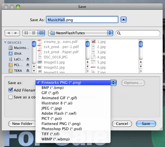The image size is (165, 147).
Task: Choose Photoshop PSD (*.psd) format
Action: coord(73,129)
